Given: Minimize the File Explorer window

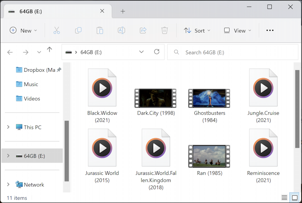Looking at the screenshot, I should (249, 7).
